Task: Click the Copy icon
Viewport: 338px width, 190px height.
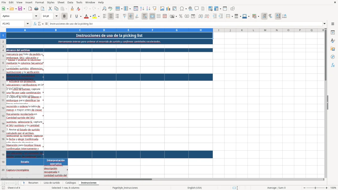Action: pos(56,9)
